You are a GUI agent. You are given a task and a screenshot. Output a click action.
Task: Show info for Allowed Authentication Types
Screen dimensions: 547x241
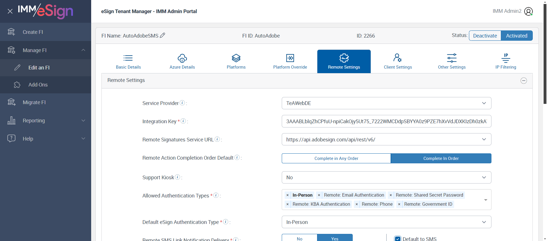click(x=216, y=195)
